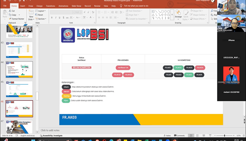This screenshot has width=246, height=141.
Task: Click the Cut scissors icon
Action: click(x=10, y=11)
